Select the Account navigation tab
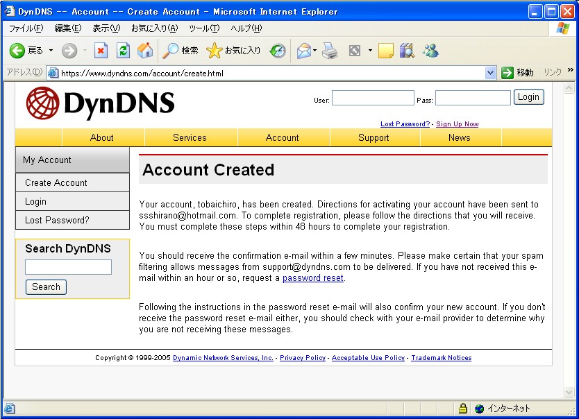 [x=282, y=137]
